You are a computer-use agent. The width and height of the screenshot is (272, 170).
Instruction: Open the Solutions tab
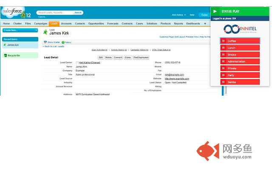tap(152, 23)
